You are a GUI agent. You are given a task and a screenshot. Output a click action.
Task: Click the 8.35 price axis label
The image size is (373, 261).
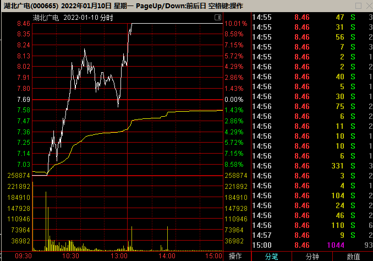(x=24, y=34)
